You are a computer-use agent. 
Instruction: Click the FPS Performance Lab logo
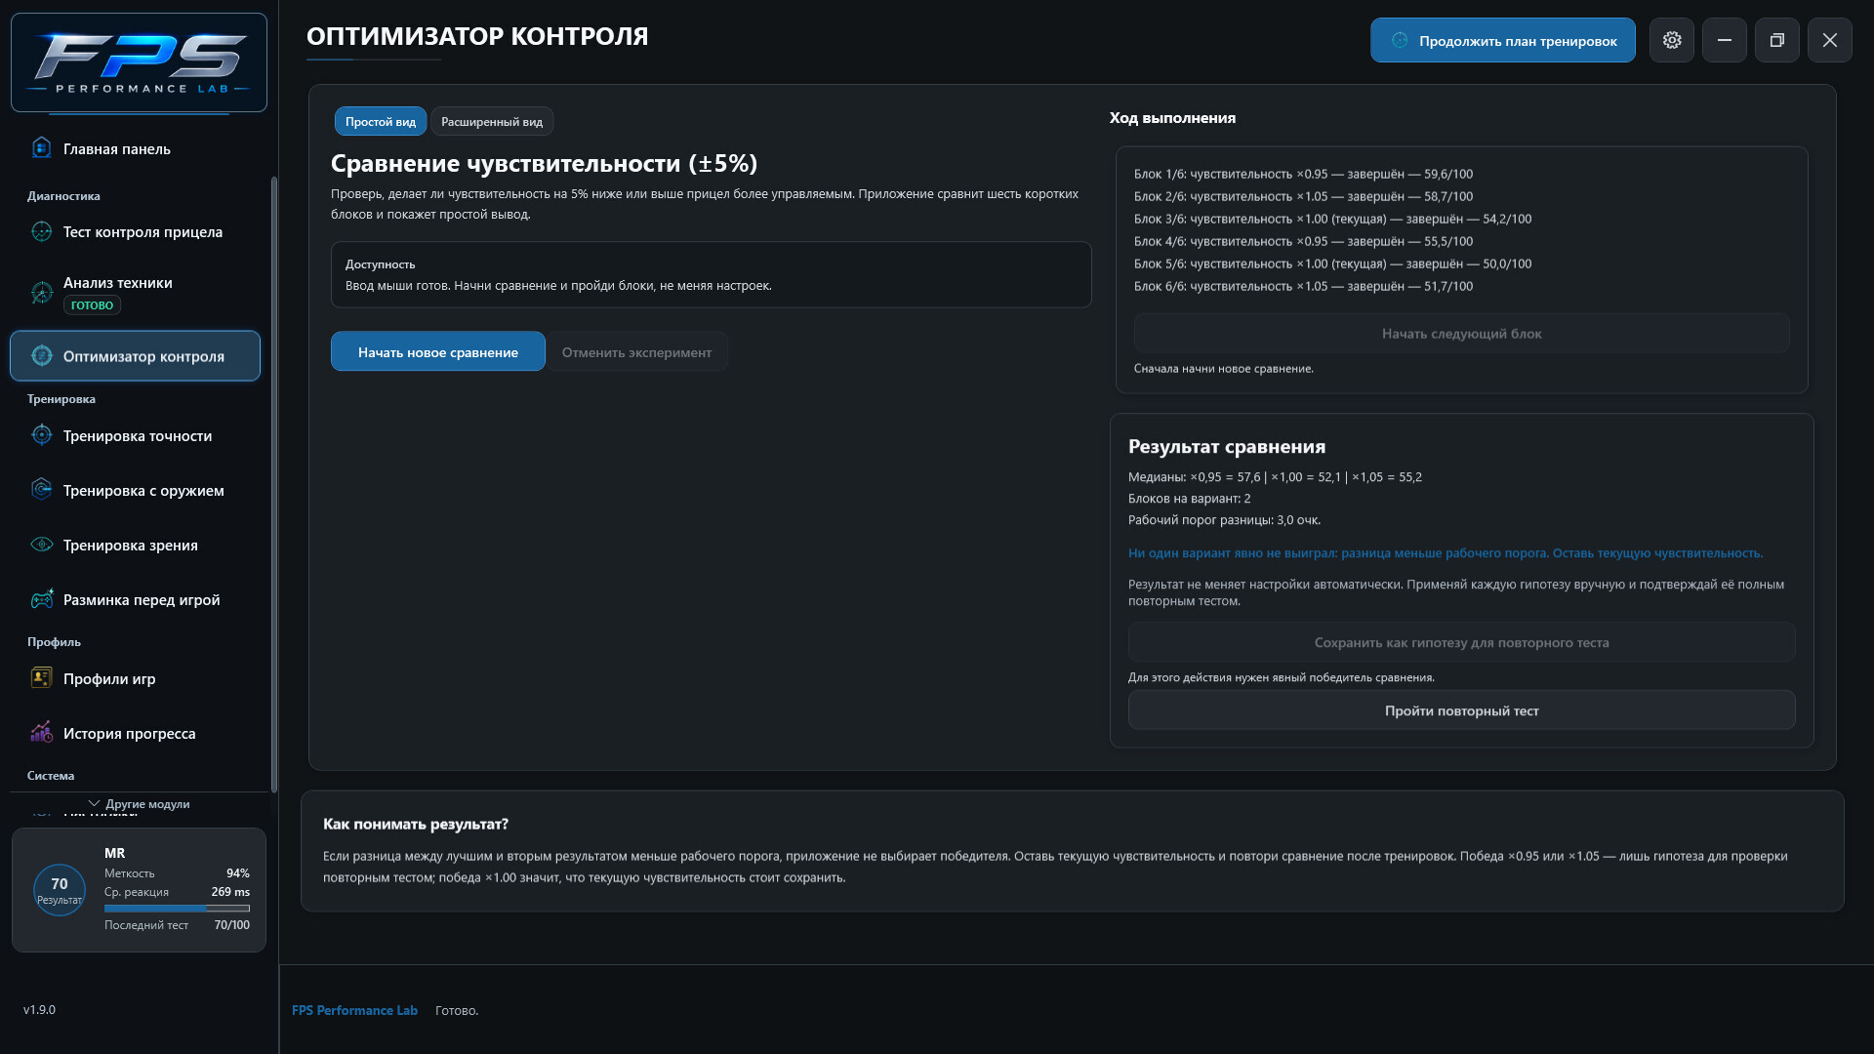[139, 62]
